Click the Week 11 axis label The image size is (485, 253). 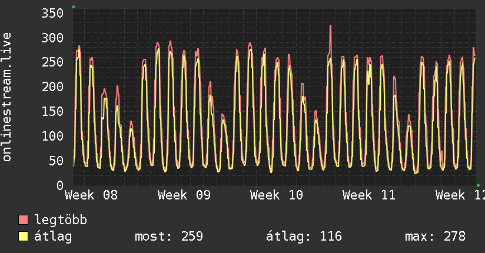coord(369,195)
